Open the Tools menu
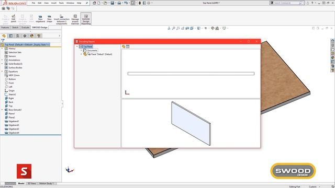Viewport: 335px width, 188px height. point(61,3)
